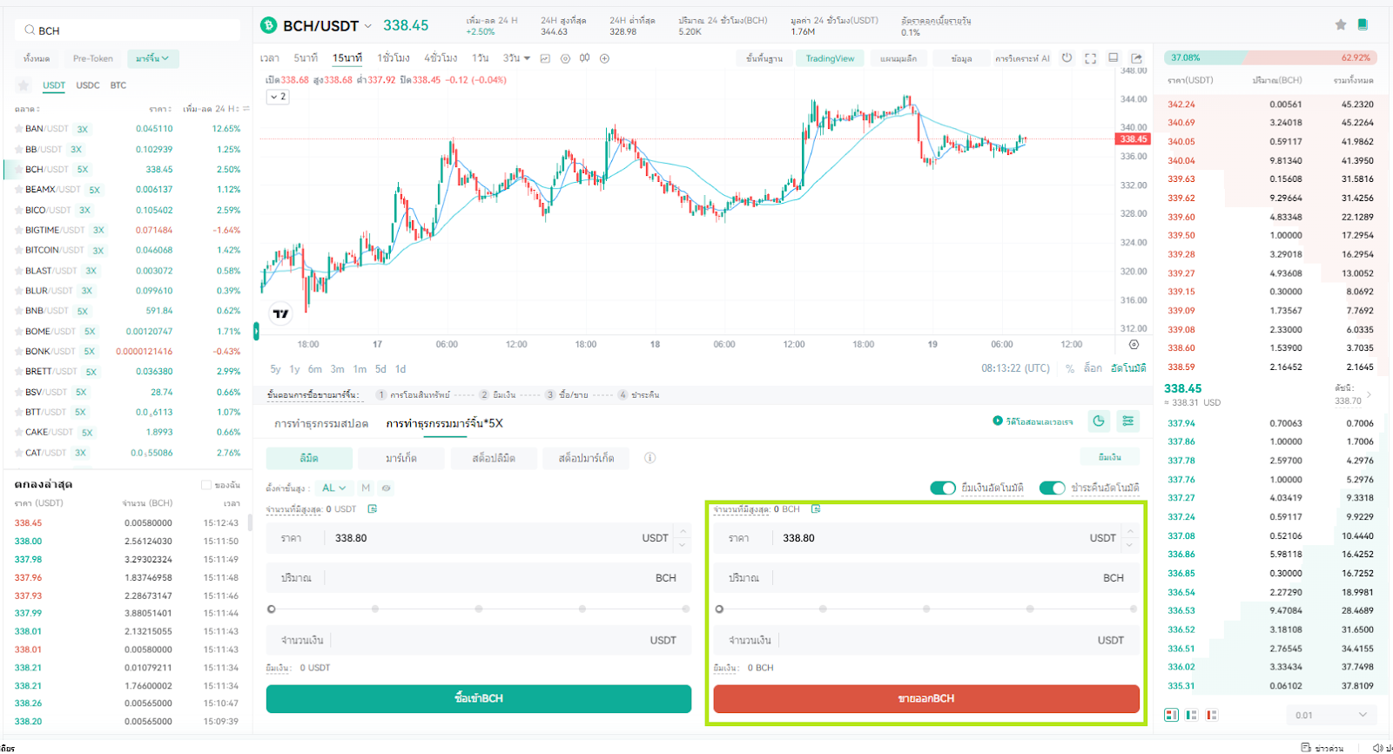Click the favorites star icon at top right

pyautogui.click(x=1341, y=24)
